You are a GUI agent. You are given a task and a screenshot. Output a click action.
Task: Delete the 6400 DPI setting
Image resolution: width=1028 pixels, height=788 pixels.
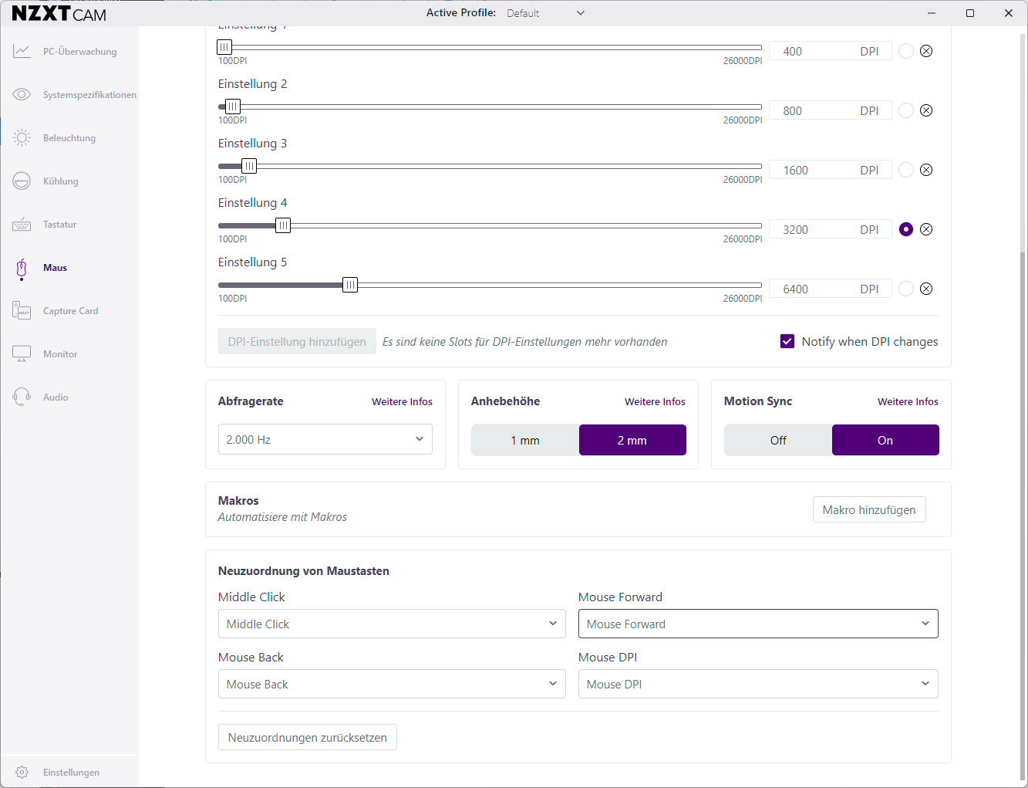point(926,289)
